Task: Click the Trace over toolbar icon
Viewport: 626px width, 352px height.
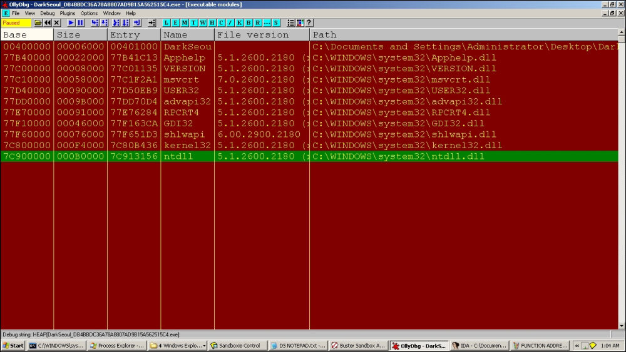Action: [x=126, y=23]
